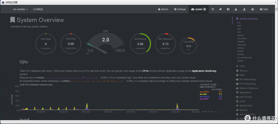This screenshot has width=278, height=124.
Task: Open the Help button
Action: tap(264, 9)
